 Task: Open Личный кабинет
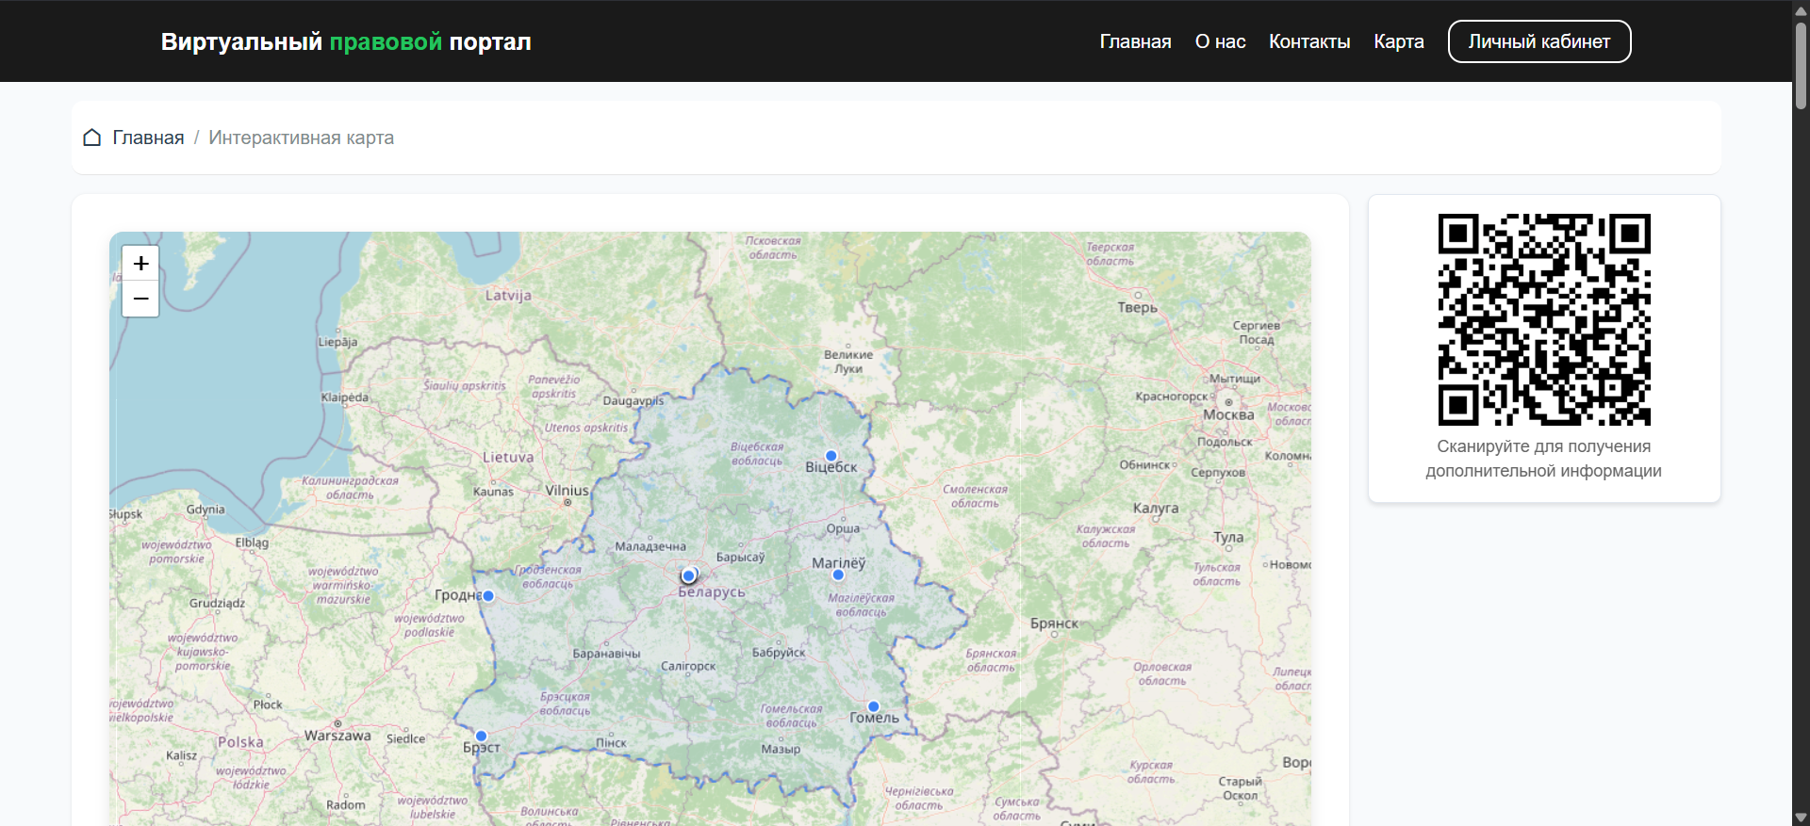[1538, 41]
